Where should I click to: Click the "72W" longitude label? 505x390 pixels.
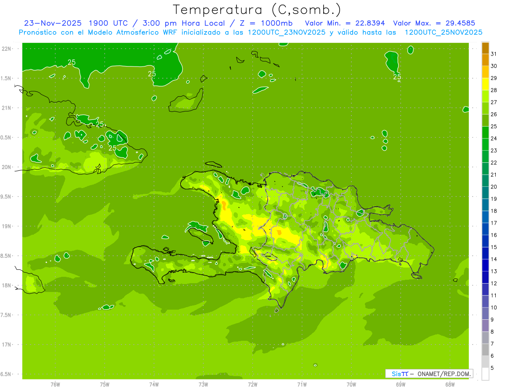click(x=252, y=385)
